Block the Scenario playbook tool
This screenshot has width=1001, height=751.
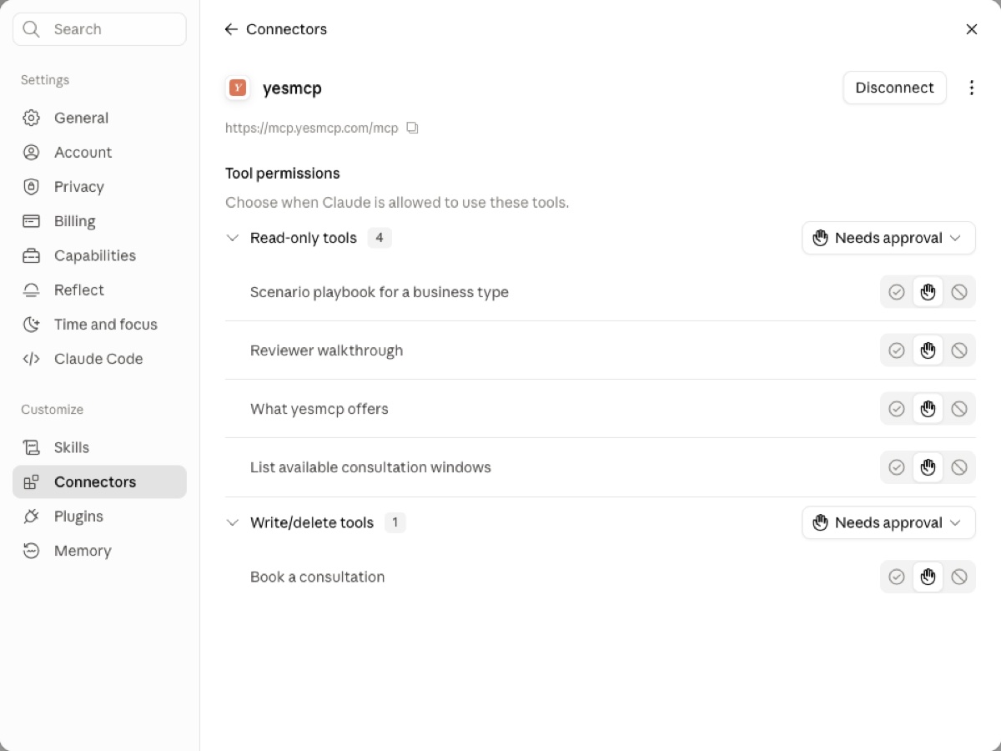coord(959,292)
